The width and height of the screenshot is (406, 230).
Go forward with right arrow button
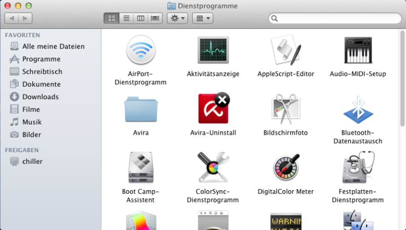25,18
